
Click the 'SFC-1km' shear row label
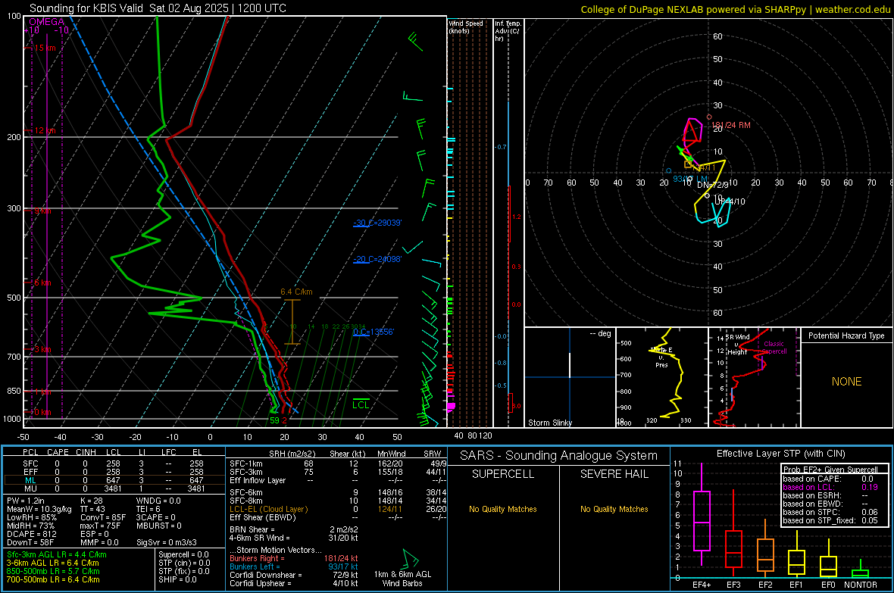tap(245, 463)
